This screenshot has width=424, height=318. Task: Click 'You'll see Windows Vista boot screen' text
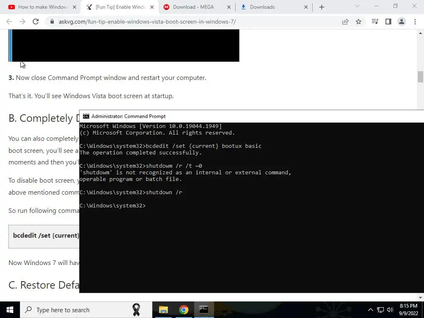(x=91, y=96)
